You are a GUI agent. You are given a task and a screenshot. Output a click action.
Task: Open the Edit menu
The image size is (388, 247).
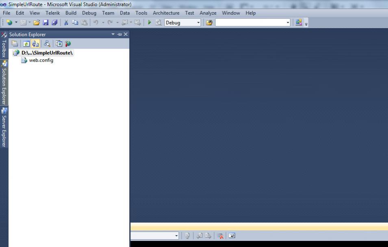tap(20, 13)
